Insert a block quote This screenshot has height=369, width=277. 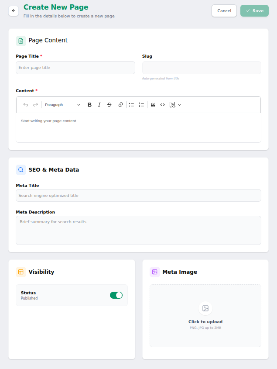pos(153,105)
